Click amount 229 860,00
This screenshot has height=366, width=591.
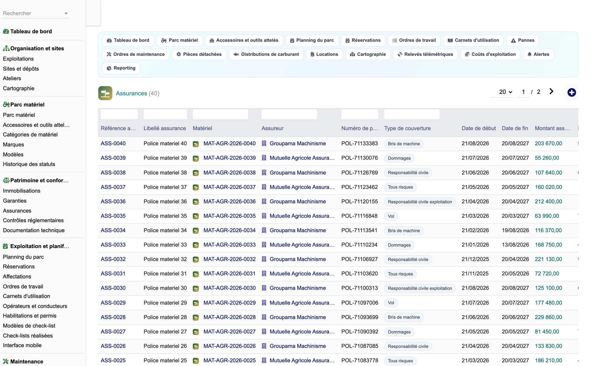point(548,317)
